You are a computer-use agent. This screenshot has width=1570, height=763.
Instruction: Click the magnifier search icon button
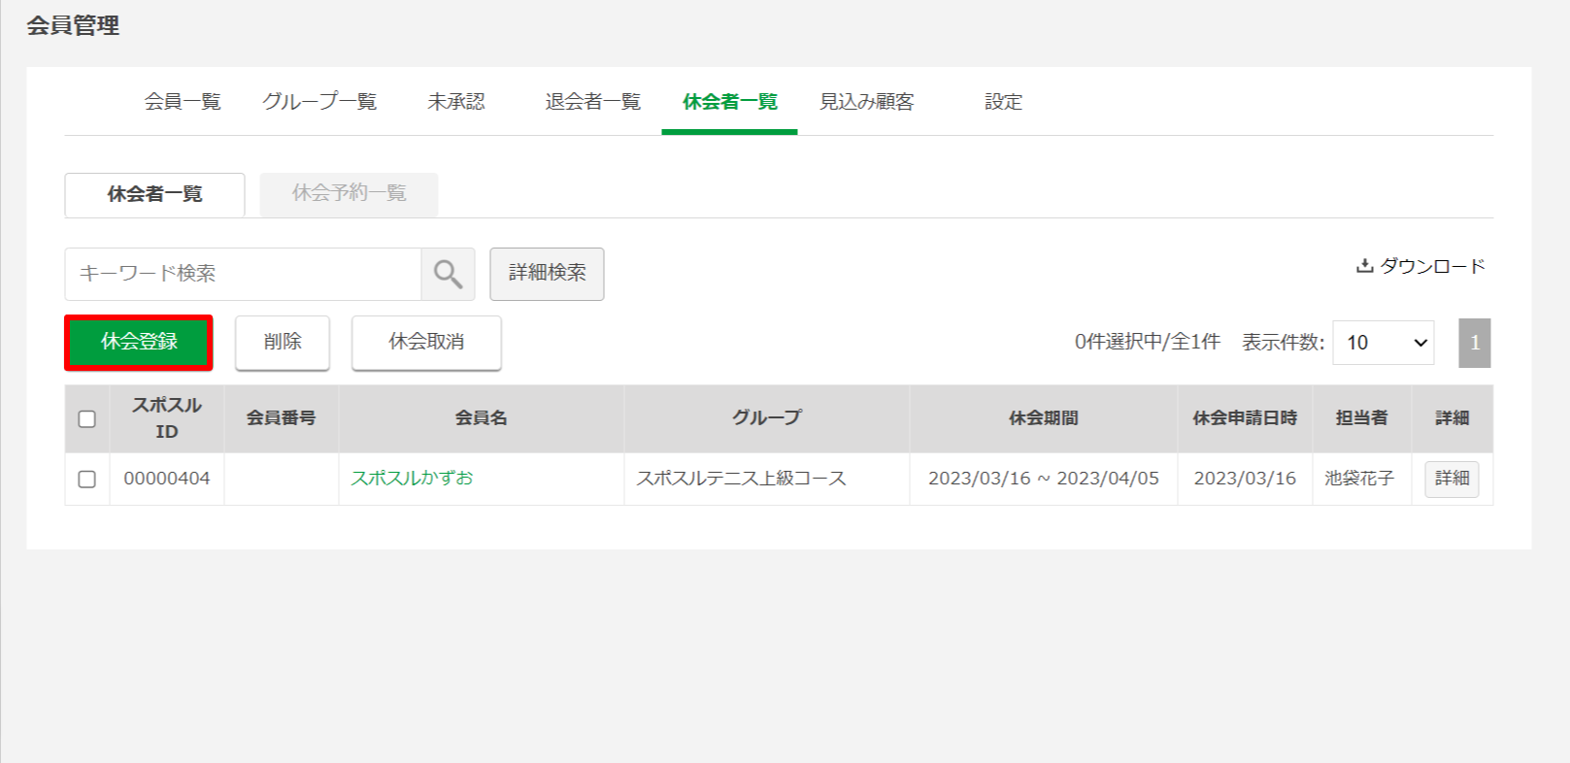(x=448, y=274)
